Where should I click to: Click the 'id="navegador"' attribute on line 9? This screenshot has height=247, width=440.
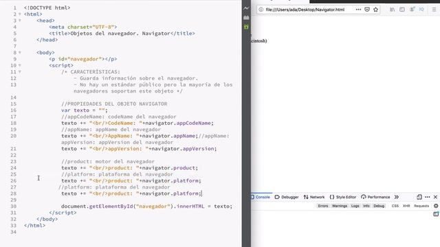[80, 59]
